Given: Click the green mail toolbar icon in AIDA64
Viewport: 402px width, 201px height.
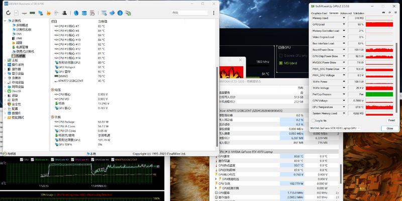Looking at the screenshot, I should [x=128, y=13].
